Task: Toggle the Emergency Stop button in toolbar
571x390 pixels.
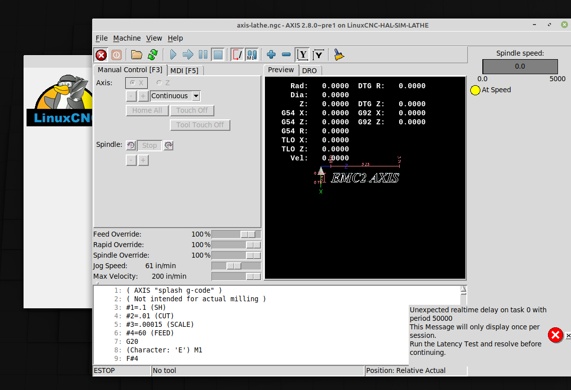Action: click(101, 55)
